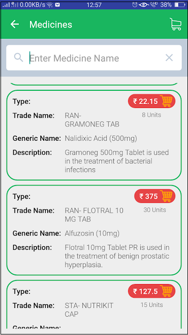Open Gramoneg 500mg Tablet description text
This screenshot has width=188, height=335.
pyautogui.click(x=117, y=161)
